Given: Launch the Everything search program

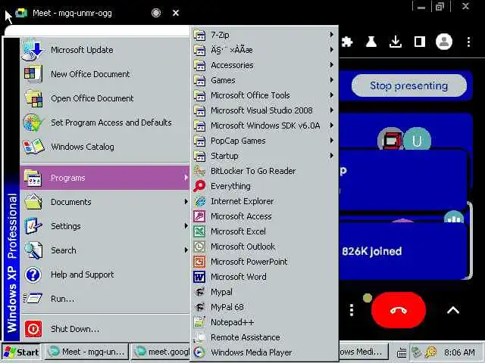Looking at the screenshot, I should click(x=264, y=186).
